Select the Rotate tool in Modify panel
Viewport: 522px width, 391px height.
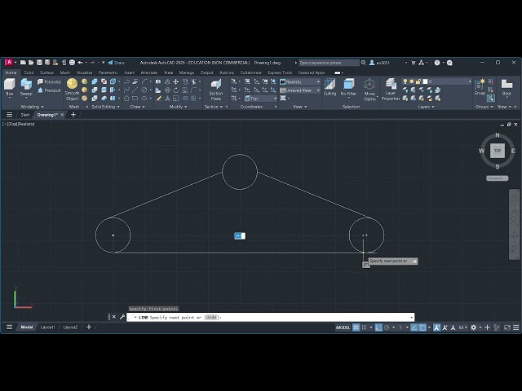pos(176,90)
